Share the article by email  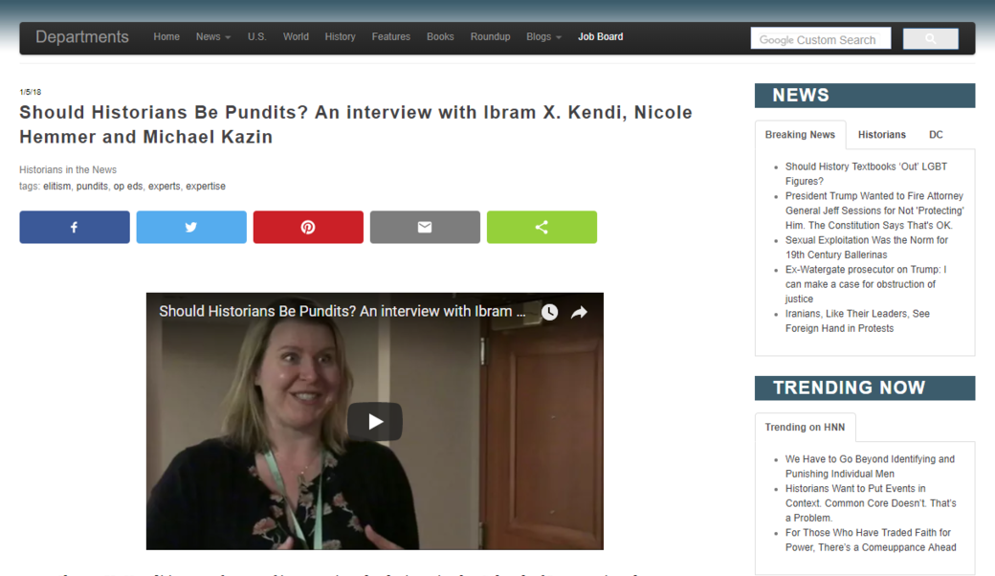[x=425, y=228]
